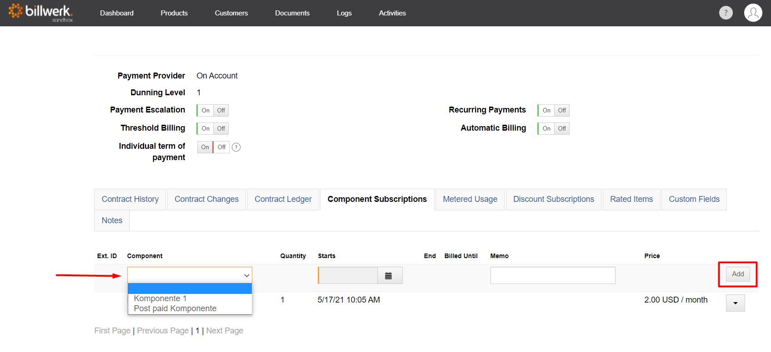Click the 2.00 USD / month price
Image resolution: width=771 pixels, height=352 pixels.
[x=676, y=300]
